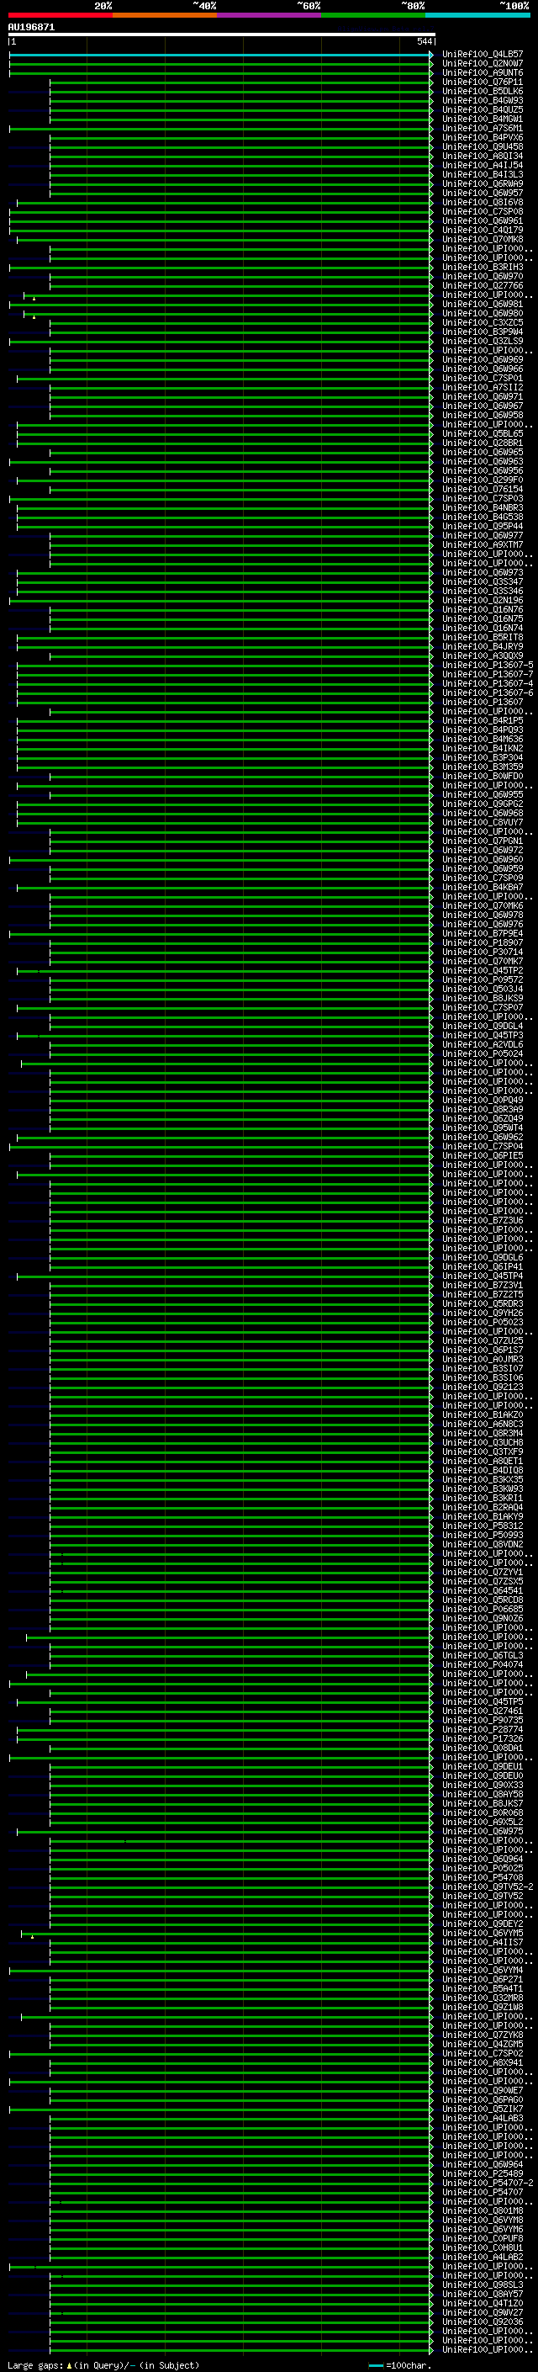Click the UniRef100_B3M359 label
Image resolution: width=538 pixels, height=2372 pixels.
pos(483,766)
